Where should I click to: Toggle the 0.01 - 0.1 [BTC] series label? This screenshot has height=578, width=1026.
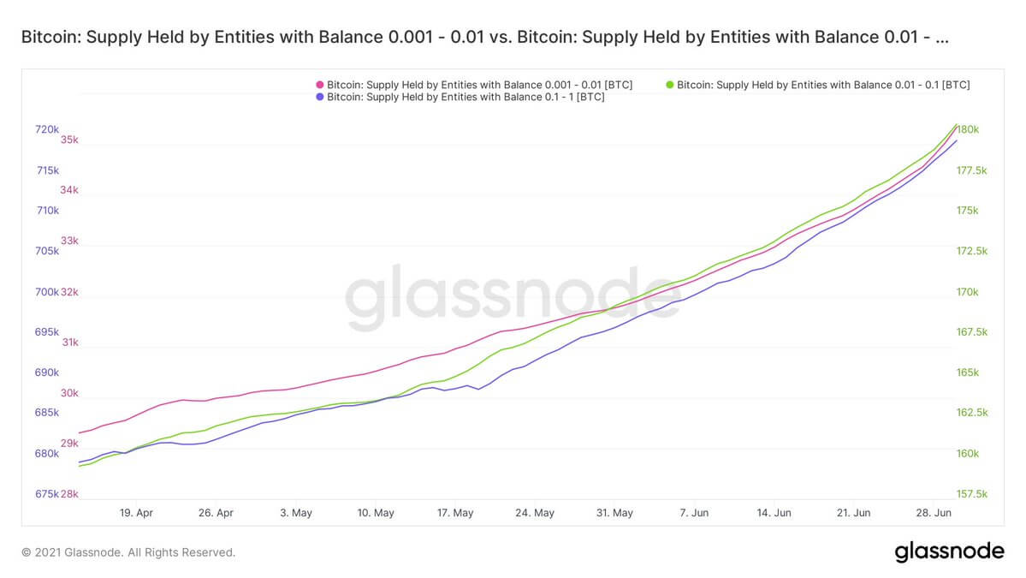823,85
